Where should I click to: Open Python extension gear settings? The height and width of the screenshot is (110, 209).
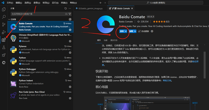point(70,64)
